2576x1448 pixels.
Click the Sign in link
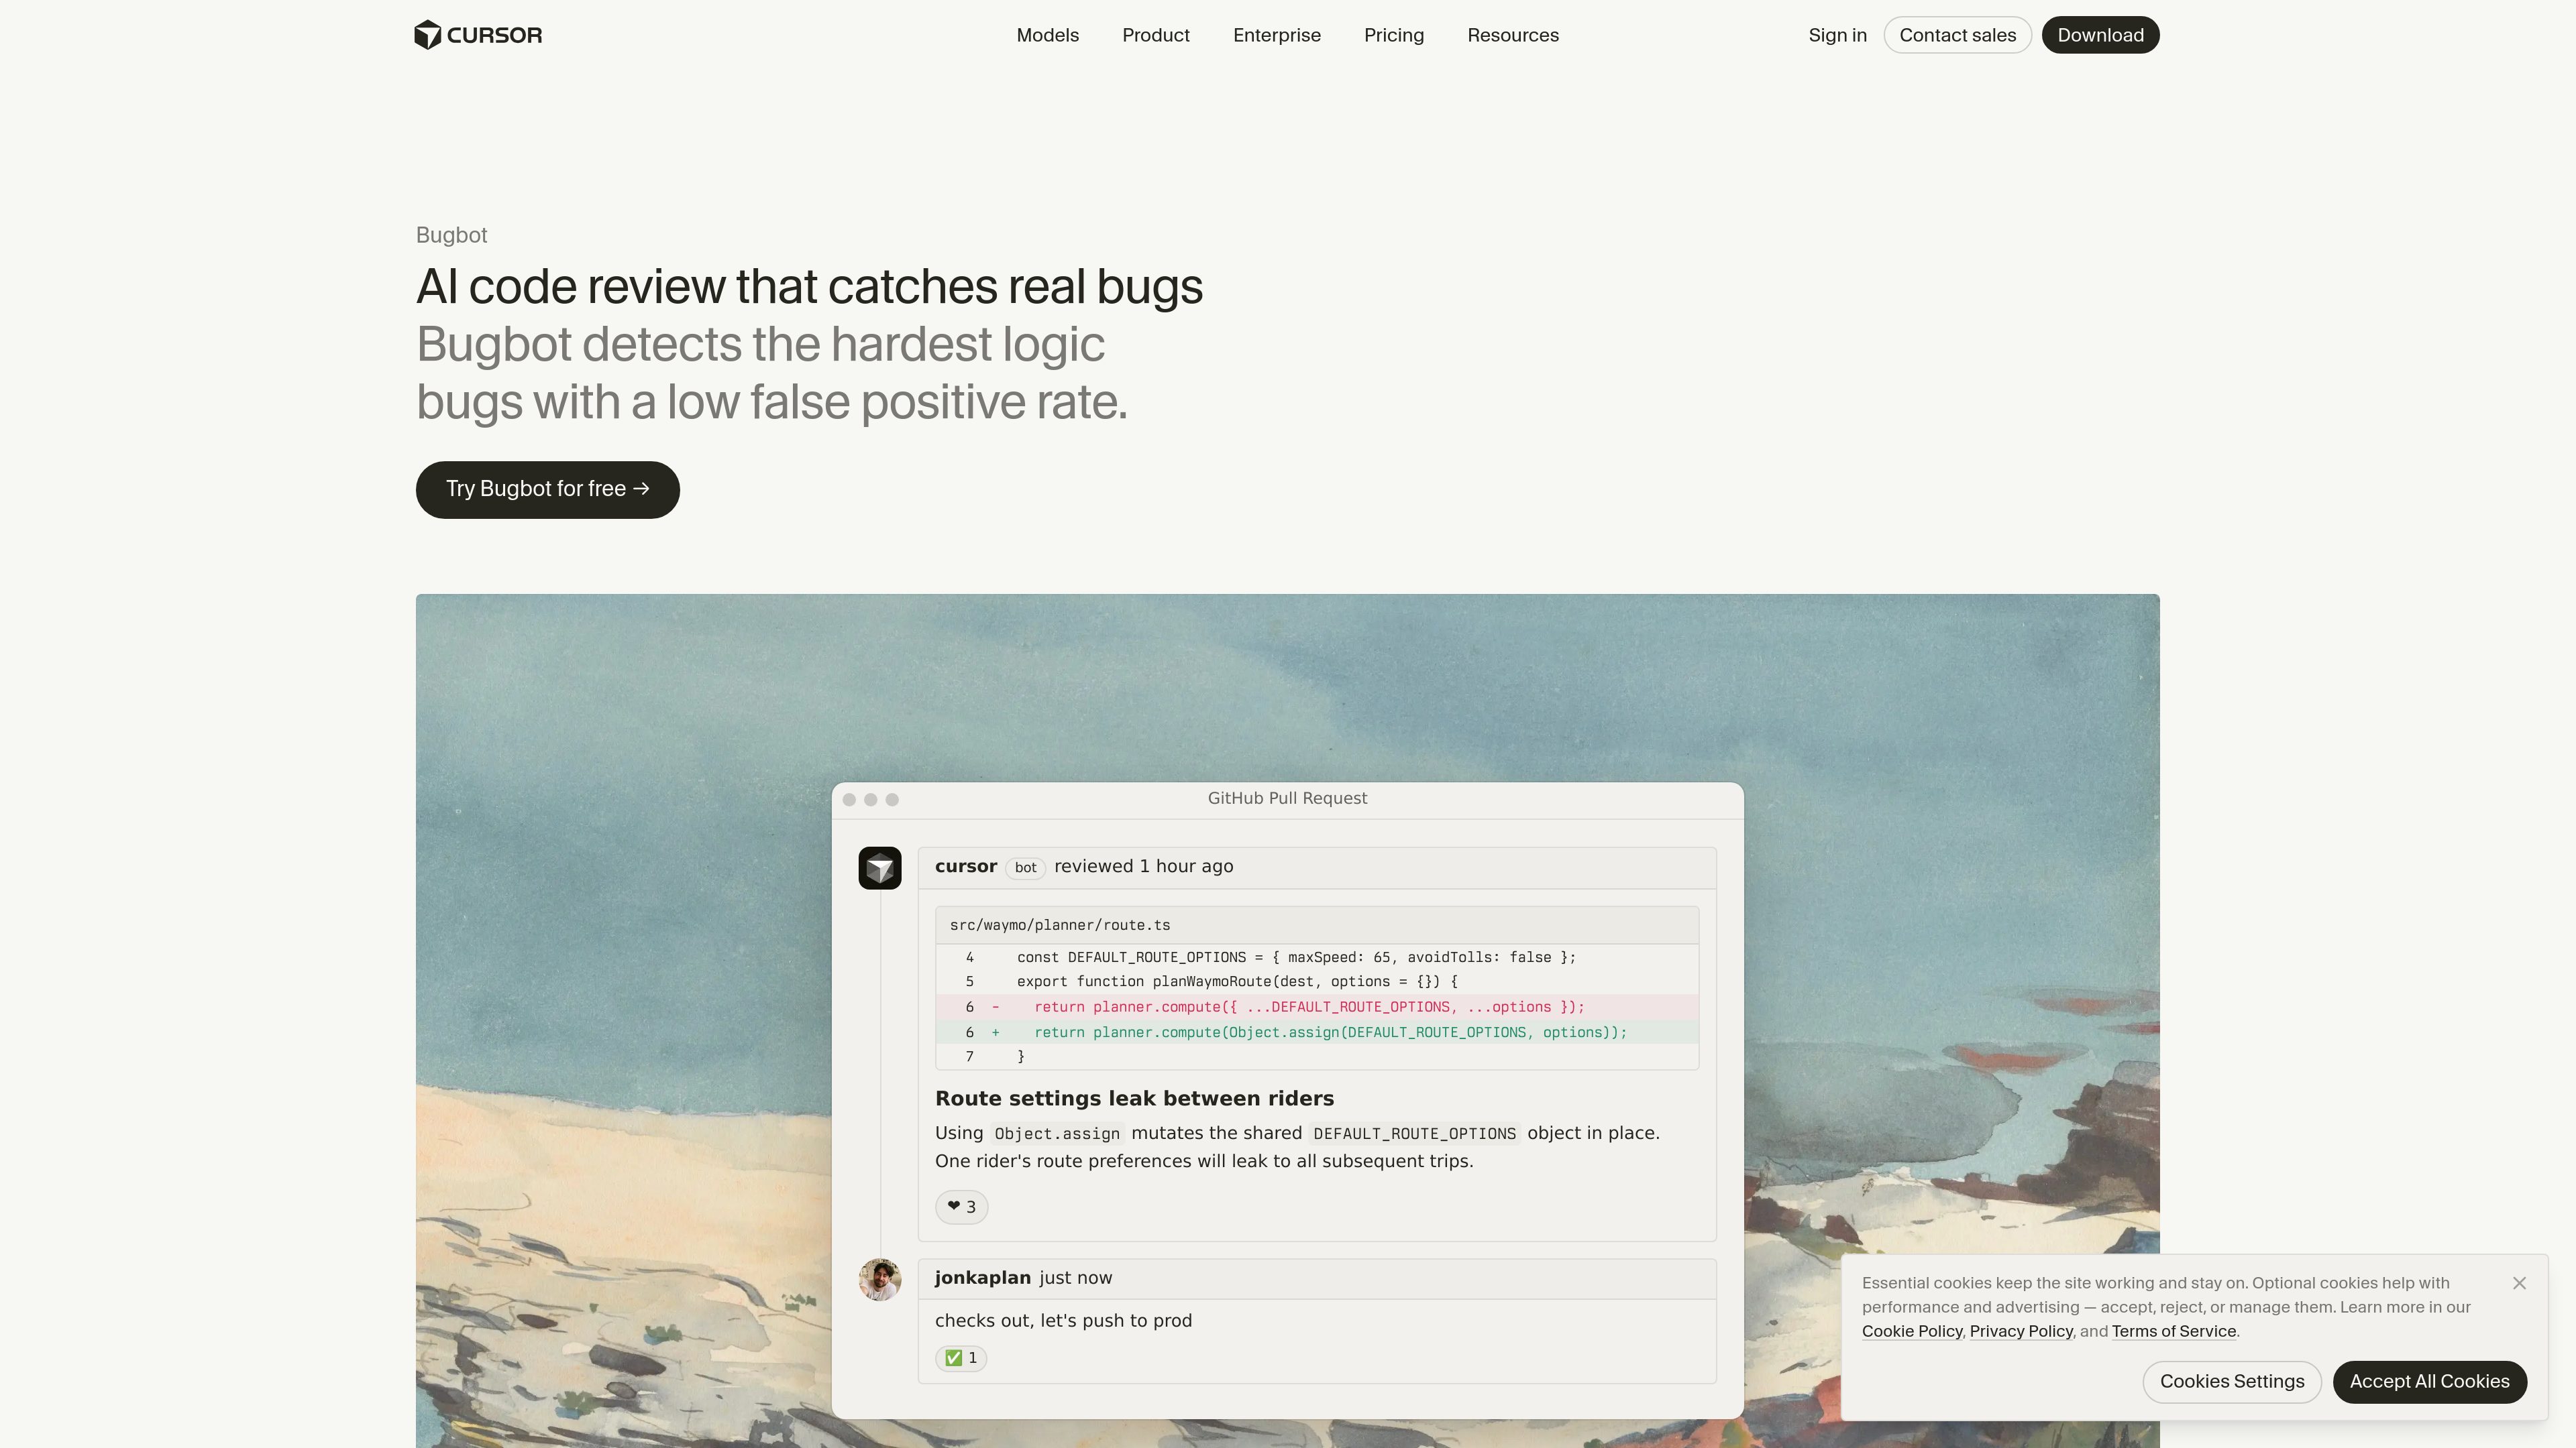[x=1837, y=35]
